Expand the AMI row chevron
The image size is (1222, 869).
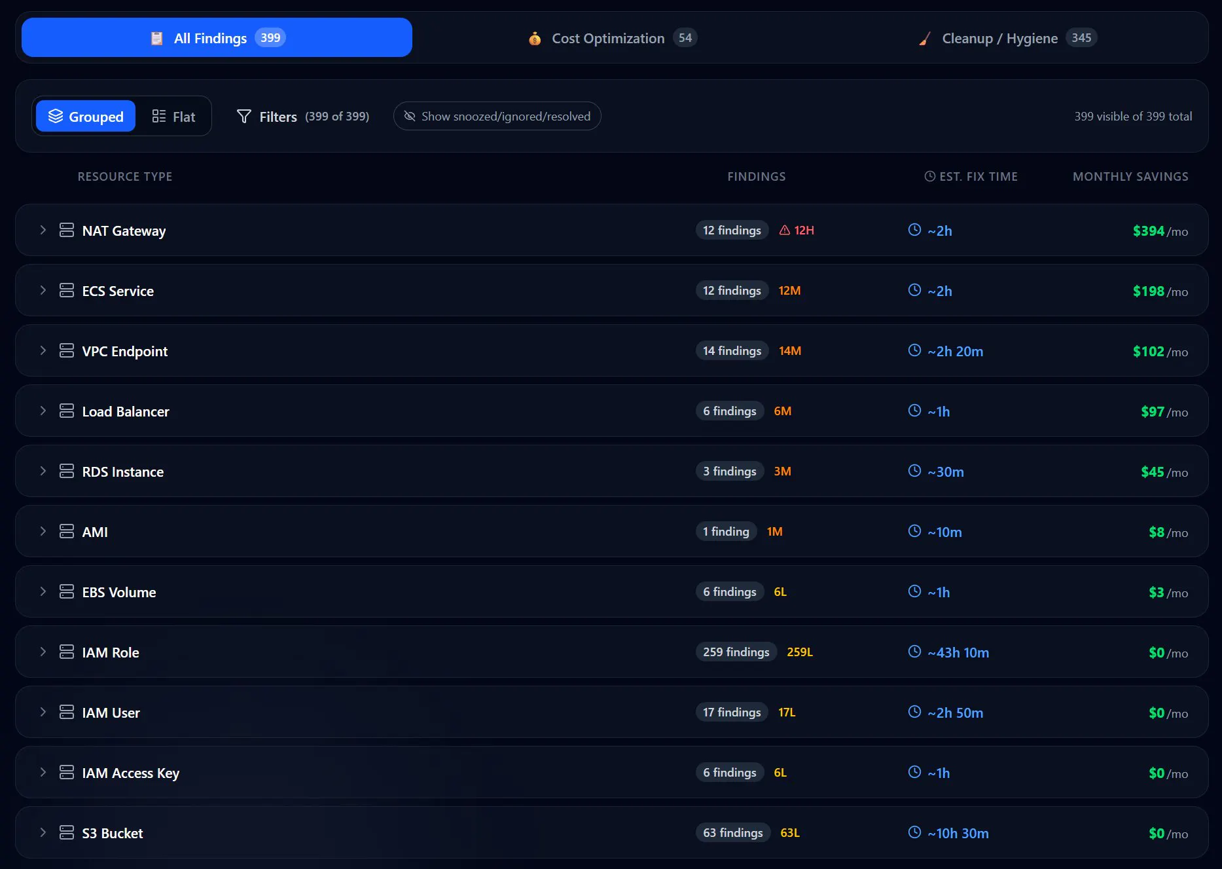click(x=43, y=531)
